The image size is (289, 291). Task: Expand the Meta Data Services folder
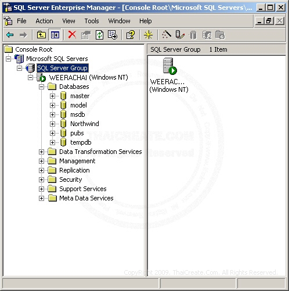point(41,198)
